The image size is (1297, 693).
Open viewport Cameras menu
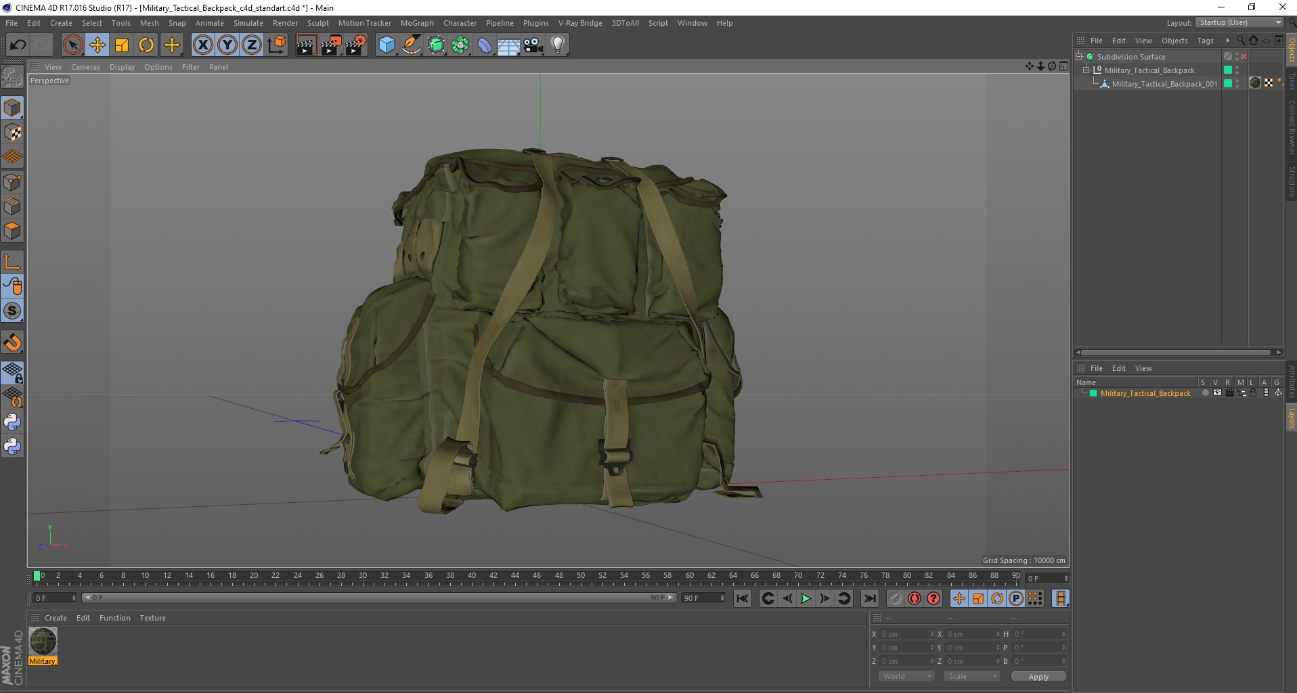click(85, 67)
